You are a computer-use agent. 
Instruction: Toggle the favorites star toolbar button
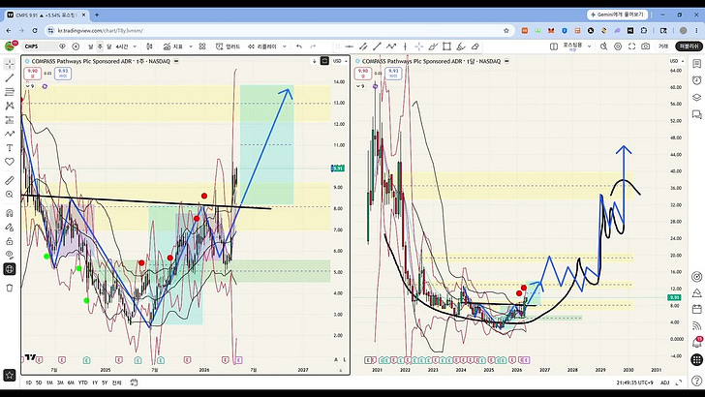coord(10,375)
